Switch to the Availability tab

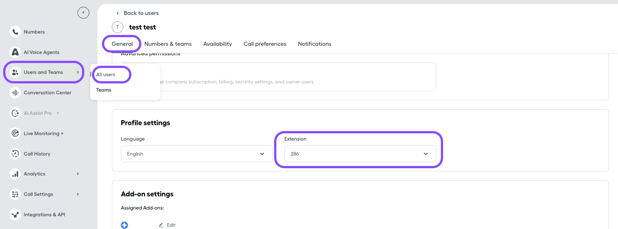tap(217, 44)
